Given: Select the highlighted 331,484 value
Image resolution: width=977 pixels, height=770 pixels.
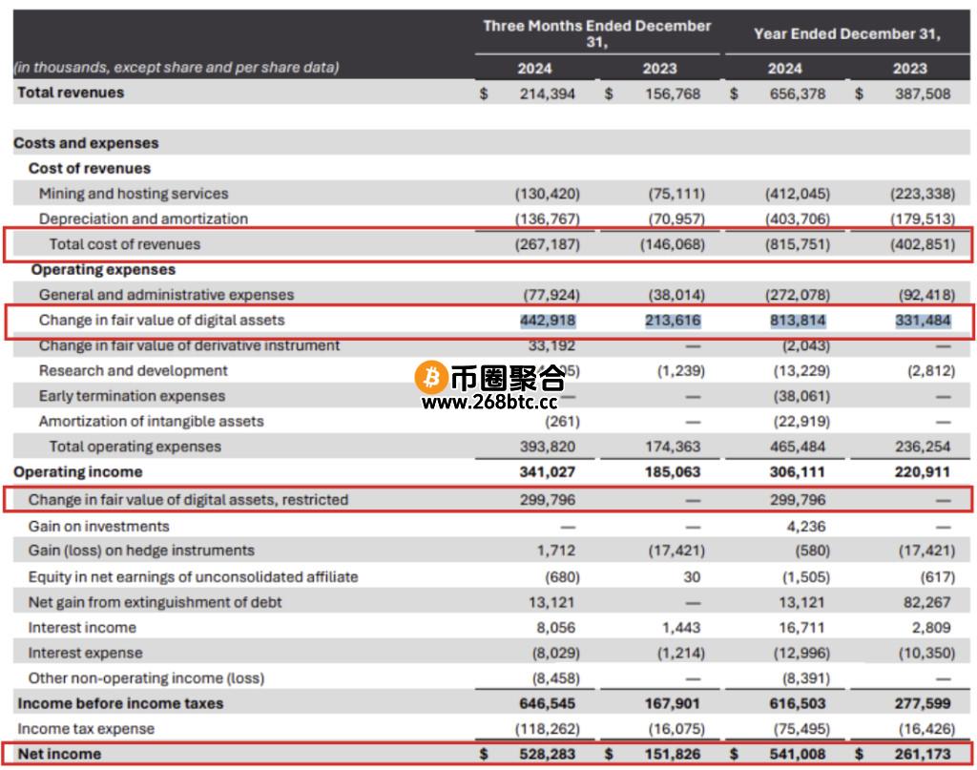Looking at the screenshot, I should 924,321.
